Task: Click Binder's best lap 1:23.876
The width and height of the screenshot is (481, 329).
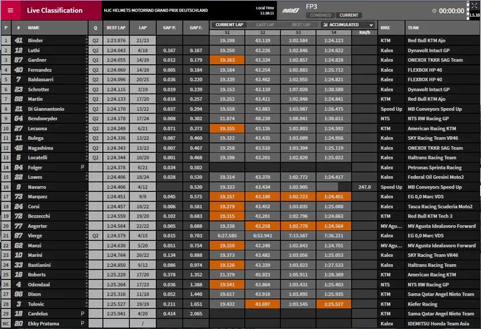Action: coord(116,41)
